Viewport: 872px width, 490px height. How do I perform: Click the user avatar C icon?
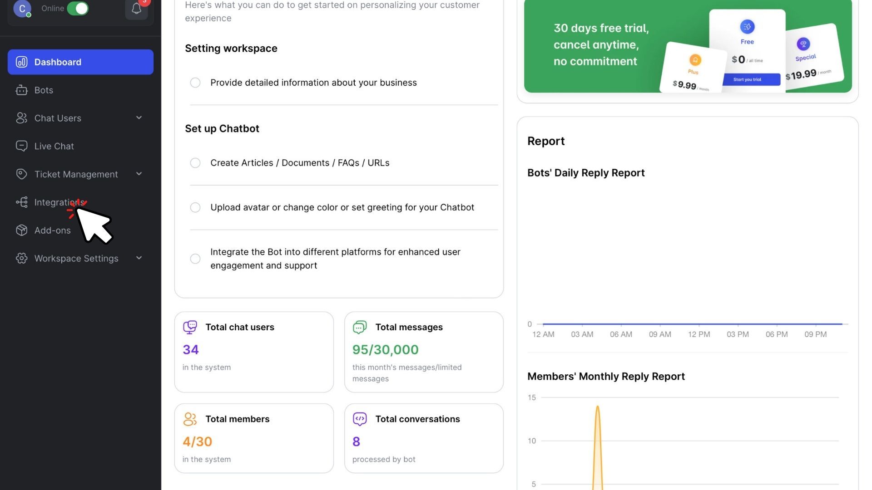[x=22, y=9]
